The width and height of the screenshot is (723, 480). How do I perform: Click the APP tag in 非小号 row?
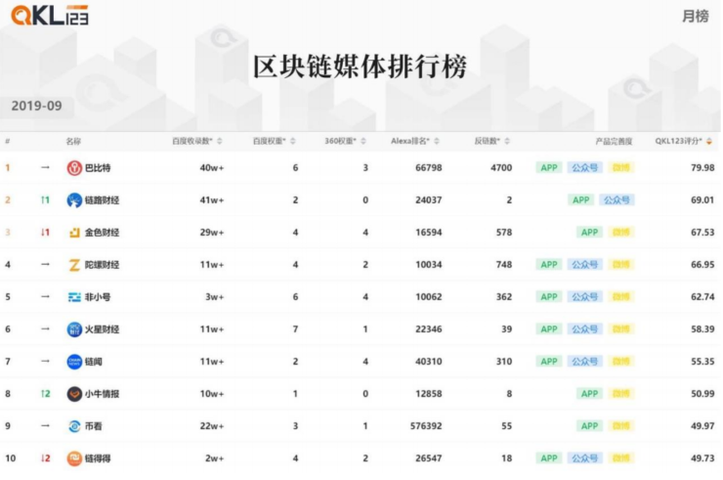(549, 297)
